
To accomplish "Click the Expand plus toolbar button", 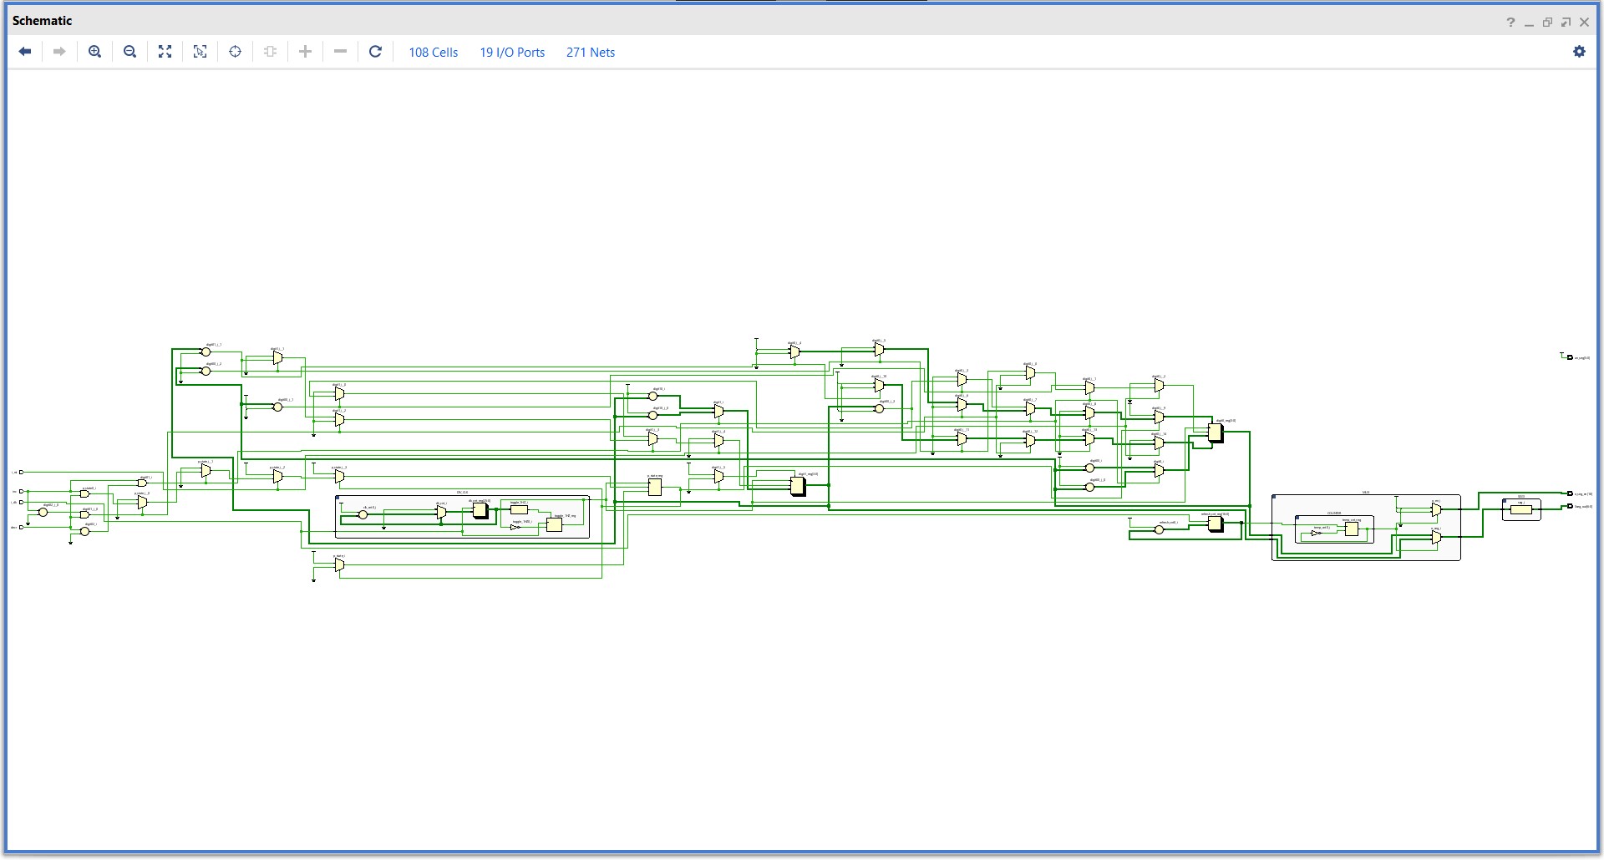I will point(305,52).
